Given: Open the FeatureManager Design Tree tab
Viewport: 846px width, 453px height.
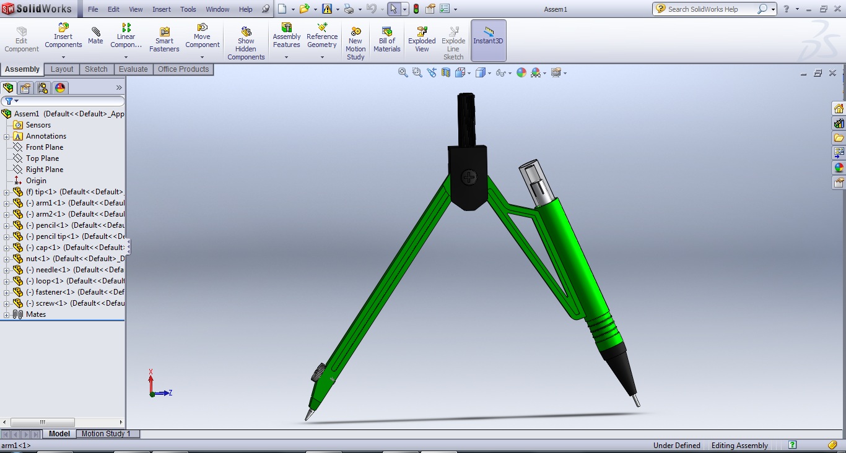Looking at the screenshot, I should coord(8,87).
